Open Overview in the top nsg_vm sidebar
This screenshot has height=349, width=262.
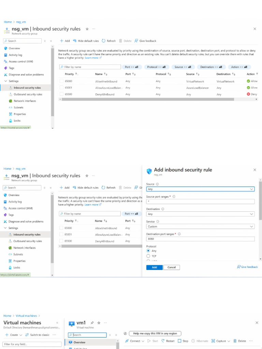(x=14, y=48)
